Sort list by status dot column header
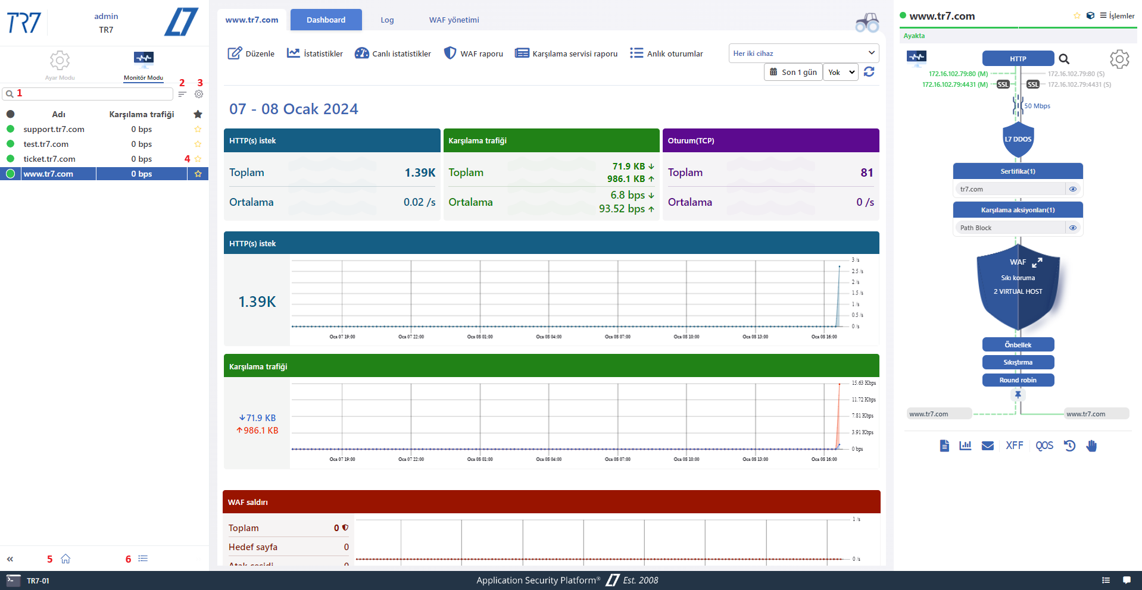 pos(10,114)
